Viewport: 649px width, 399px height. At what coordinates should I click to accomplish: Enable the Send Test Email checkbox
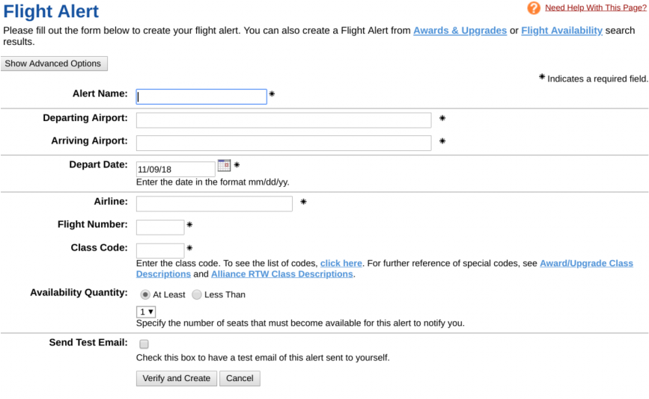(x=144, y=344)
